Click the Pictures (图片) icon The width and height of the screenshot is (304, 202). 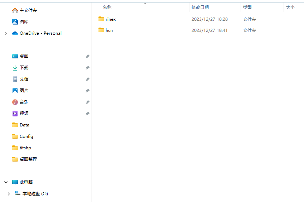pos(15,91)
